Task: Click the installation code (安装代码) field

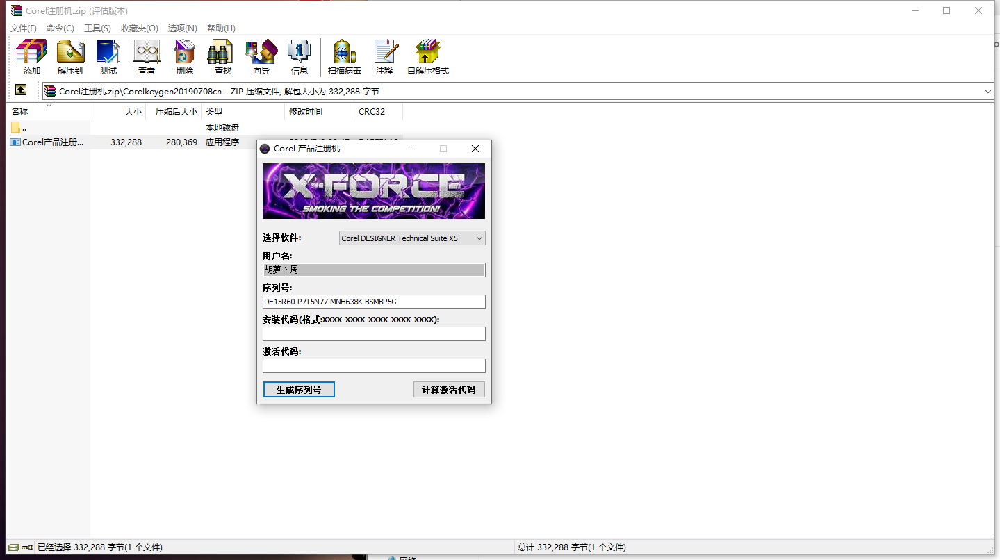Action: (374, 333)
